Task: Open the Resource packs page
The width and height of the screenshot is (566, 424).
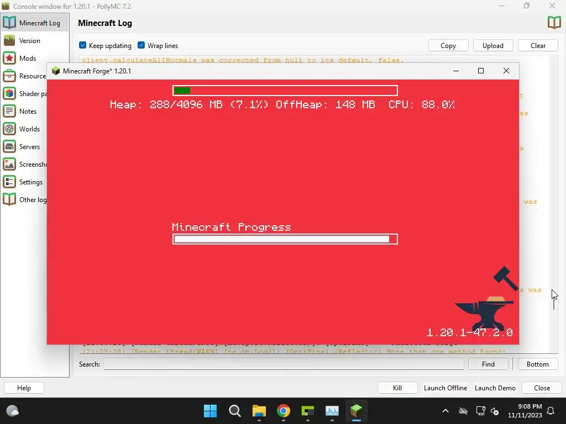Action: click(x=24, y=76)
